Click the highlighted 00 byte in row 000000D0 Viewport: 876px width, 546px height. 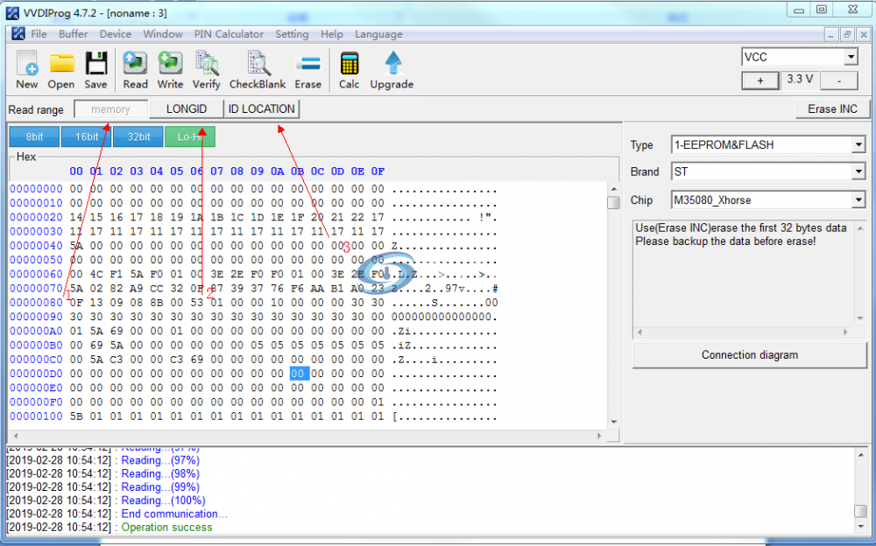(x=298, y=374)
